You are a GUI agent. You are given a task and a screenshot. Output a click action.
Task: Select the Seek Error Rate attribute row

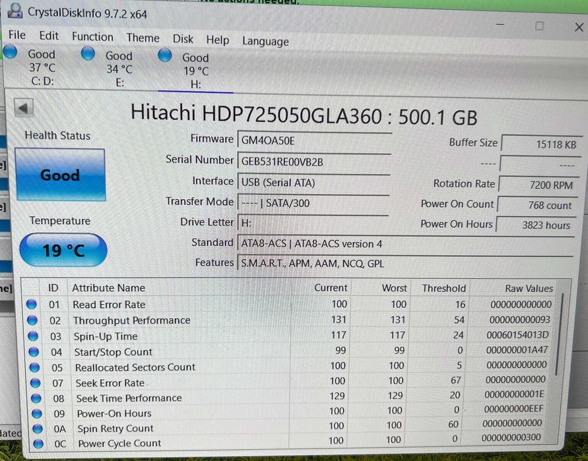coord(290,382)
